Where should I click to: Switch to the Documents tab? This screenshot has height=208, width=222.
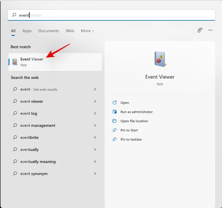pos(49,31)
